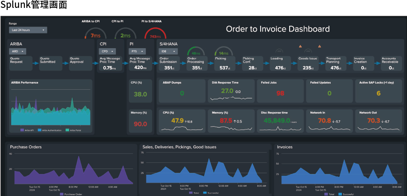Click the S/4HANA Memory (%) 87.5 tile

tap(231, 121)
